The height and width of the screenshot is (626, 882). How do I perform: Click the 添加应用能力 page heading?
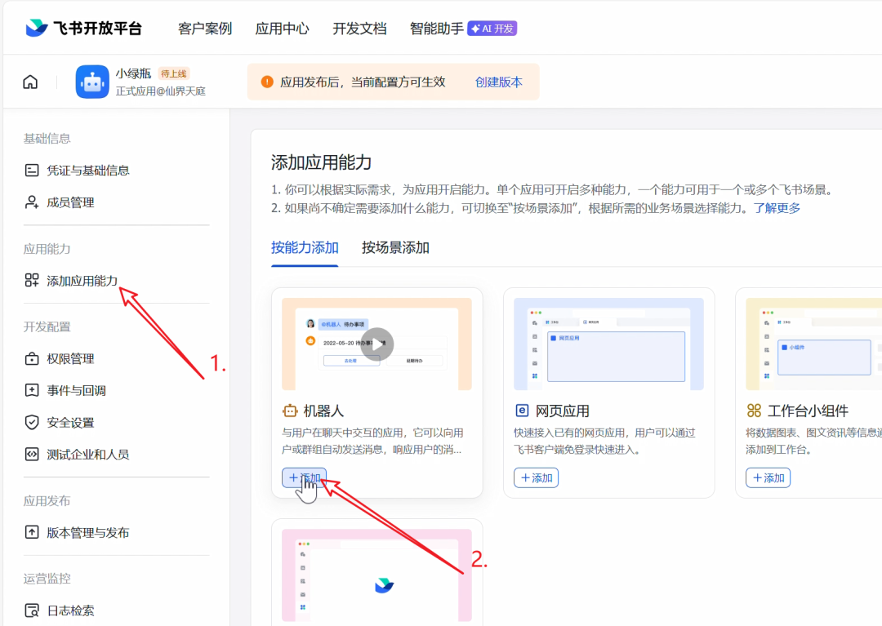(x=321, y=162)
